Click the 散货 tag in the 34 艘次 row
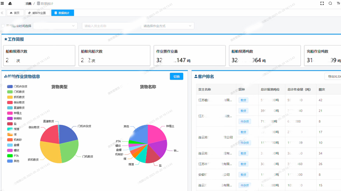The height and width of the screenshot is (191, 341). (x=243, y=153)
